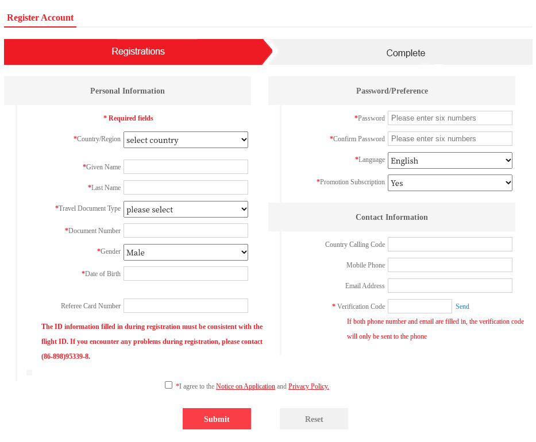Image resolution: width=536 pixels, height=442 pixels.
Task: Focus the Given Name field
Action: (186, 167)
